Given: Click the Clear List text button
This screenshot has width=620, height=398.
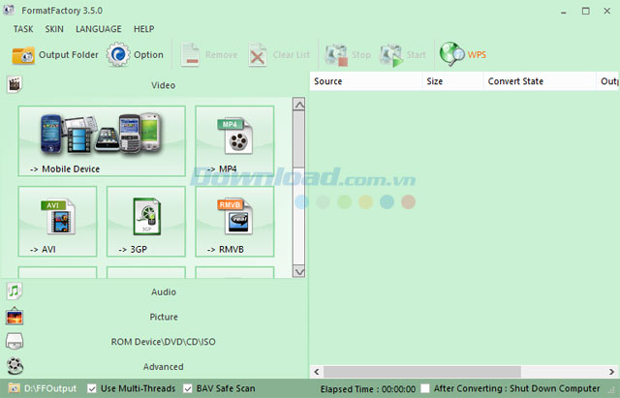Looking at the screenshot, I should tap(292, 54).
